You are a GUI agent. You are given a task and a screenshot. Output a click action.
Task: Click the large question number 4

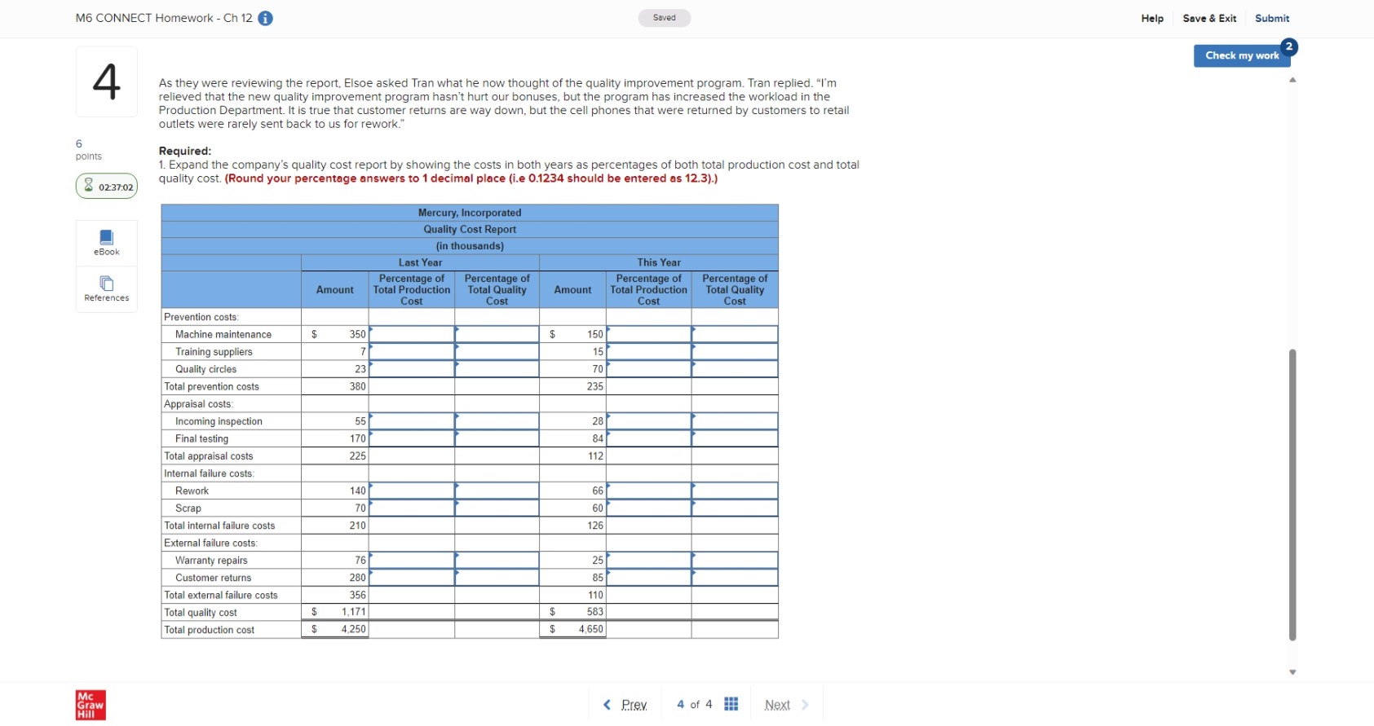[x=107, y=81]
